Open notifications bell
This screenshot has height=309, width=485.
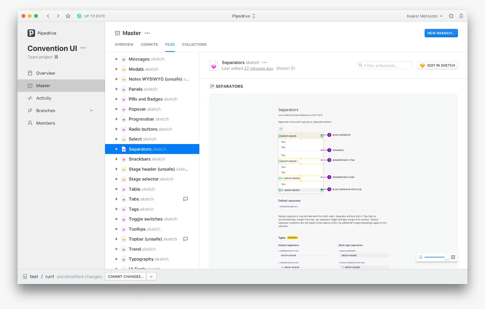(x=461, y=16)
